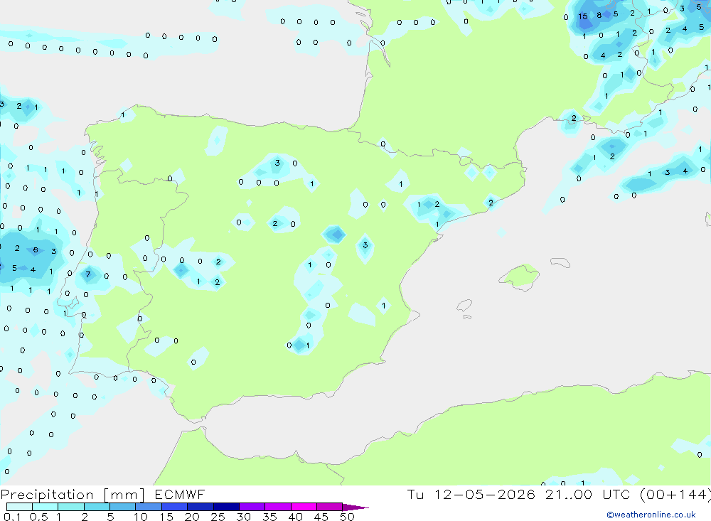Screen dimensions: 711x521
Task: Select the 2–5 mm legend color box
Action: (97, 507)
